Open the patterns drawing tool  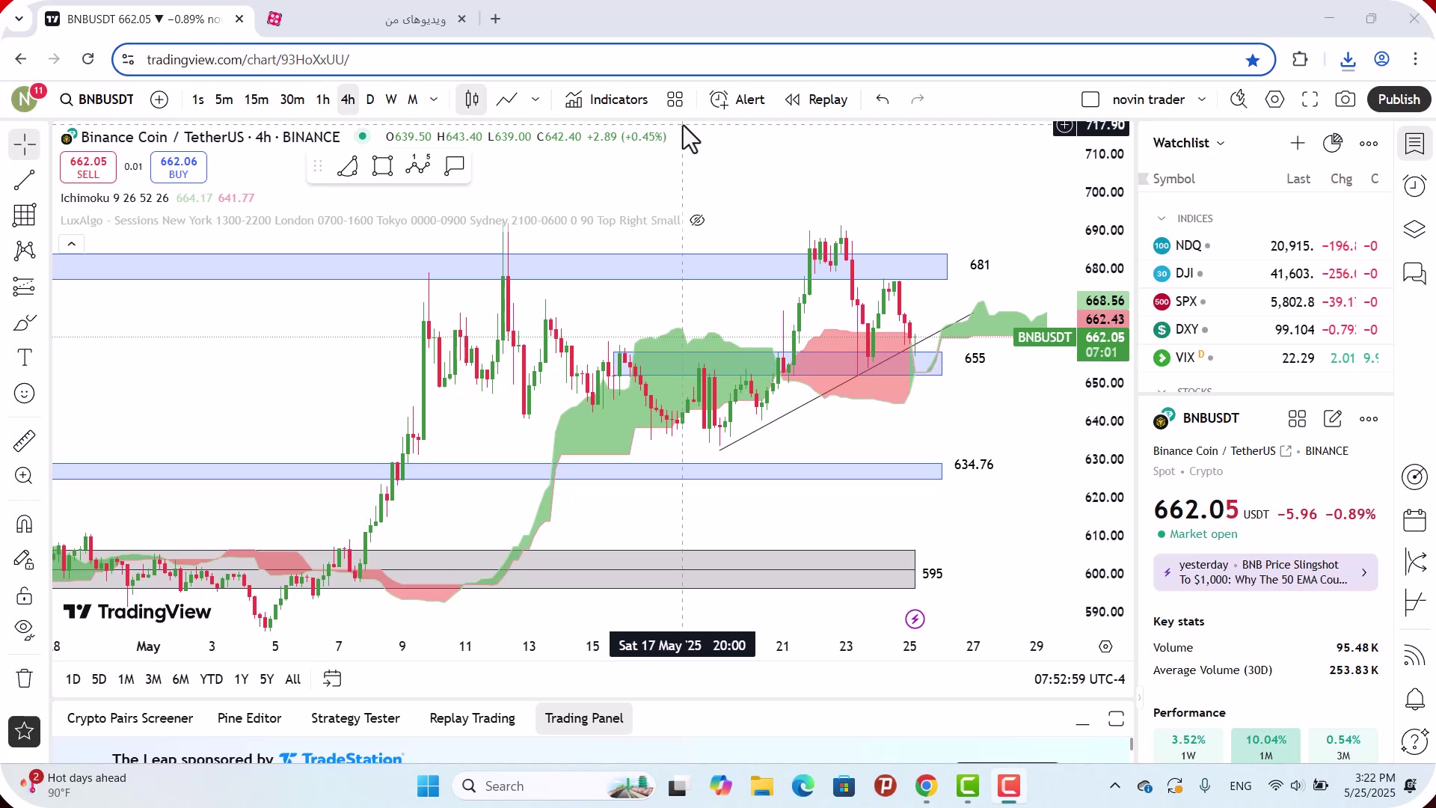coord(25,251)
